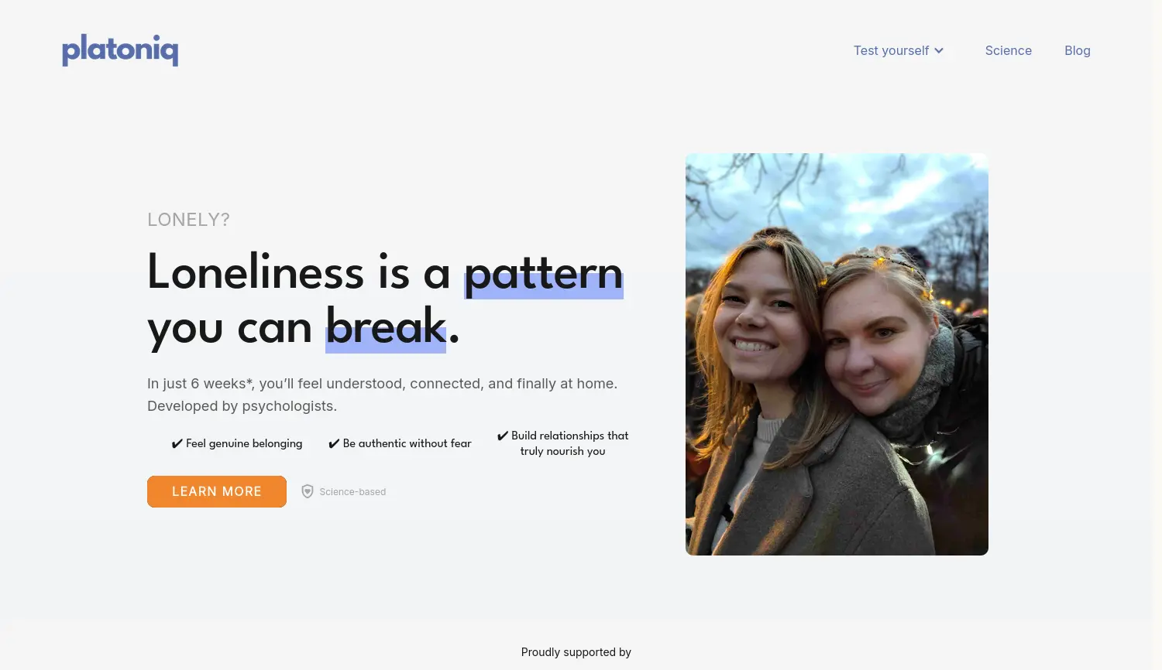The image size is (1162, 670).
Task: Click the highlighted word break
Action: click(386, 327)
